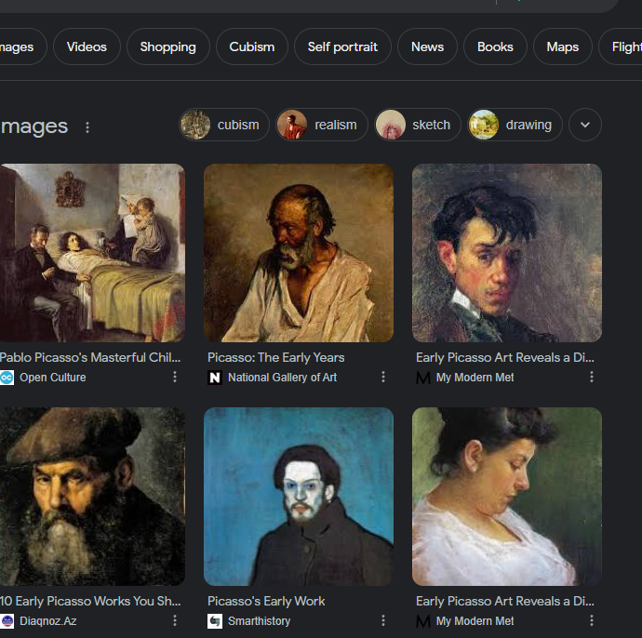
Task: Open Picasso's Early Work result title
Action: point(266,601)
